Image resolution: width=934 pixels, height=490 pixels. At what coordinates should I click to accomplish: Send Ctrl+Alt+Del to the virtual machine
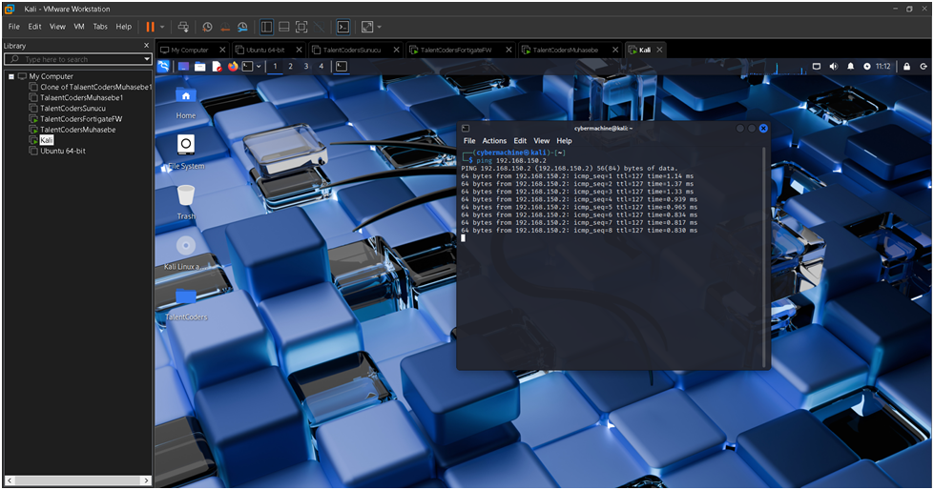click(183, 27)
